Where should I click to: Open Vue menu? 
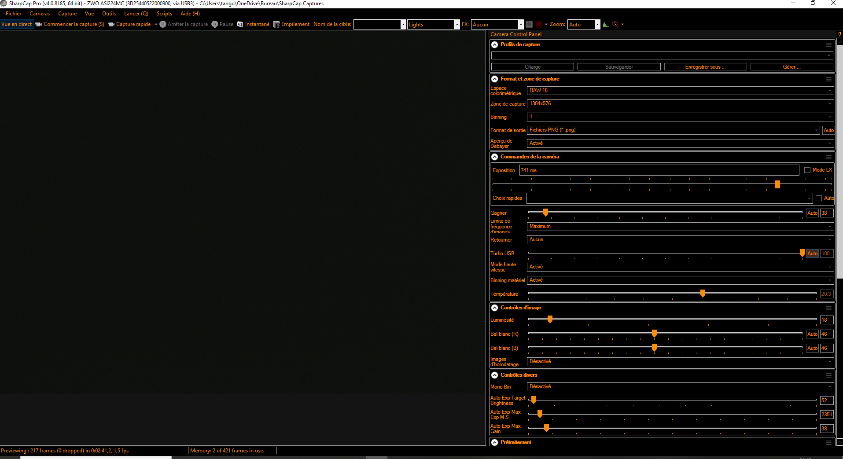click(x=89, y=14)
